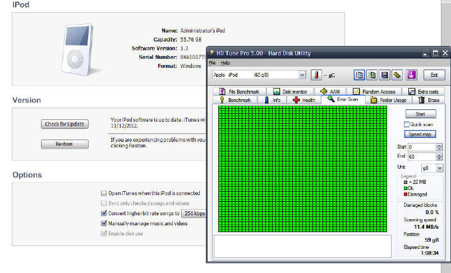The height and width of the screenshot is (273, 451).
Task: Click the copy text to clipboard icon
Action: point(359,75)
